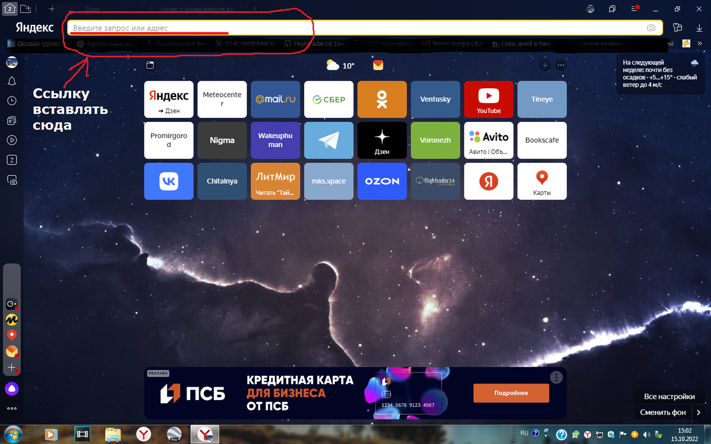Open the Telegram tile
Viewport: 711px width, 444px height.
pos(329,140)
